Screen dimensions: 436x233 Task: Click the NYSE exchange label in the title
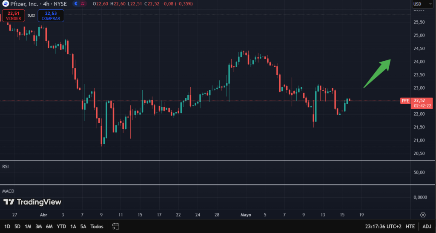tap(60, 4)
